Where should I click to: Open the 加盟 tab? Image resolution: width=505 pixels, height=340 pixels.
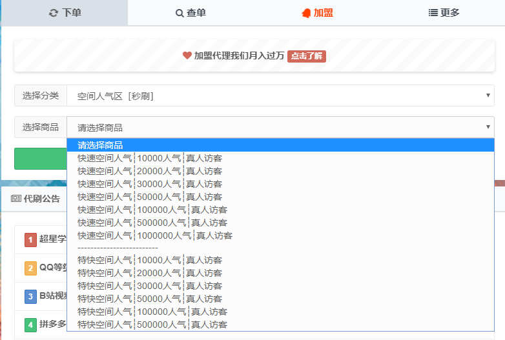[317, 13]
